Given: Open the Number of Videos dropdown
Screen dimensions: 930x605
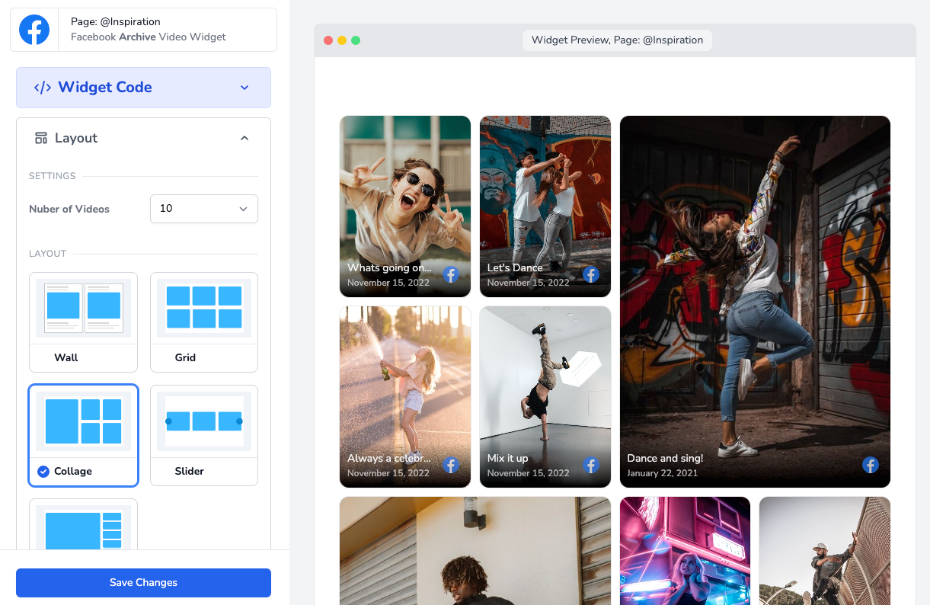Looking at the screenshot, I should (x=204, y=209).
